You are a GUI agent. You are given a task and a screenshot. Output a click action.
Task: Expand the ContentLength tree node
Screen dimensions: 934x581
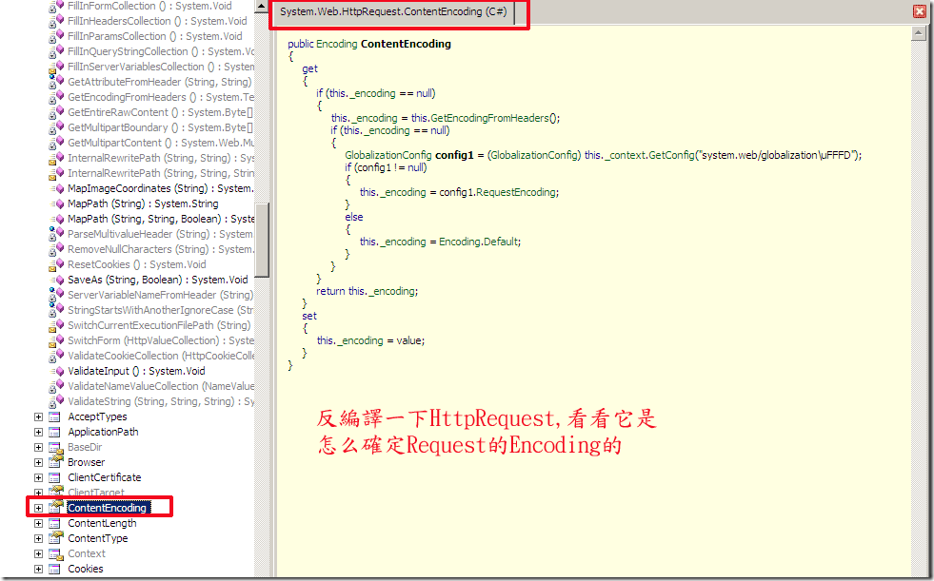click(x=38, y=523)
